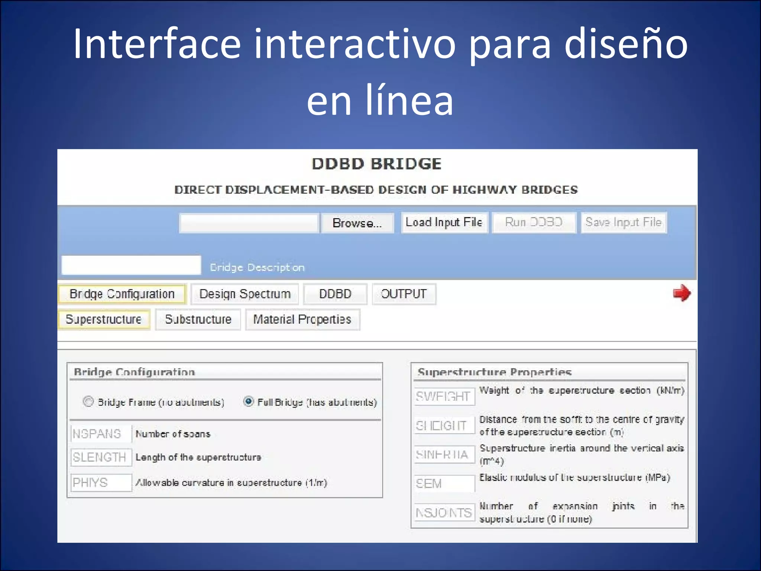Open the Substructure sub-tab
761x571 pixels.
click(x=198, y=319)
